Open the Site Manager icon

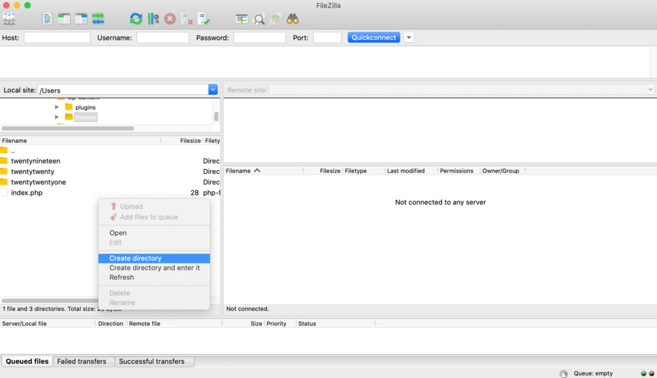9,19
